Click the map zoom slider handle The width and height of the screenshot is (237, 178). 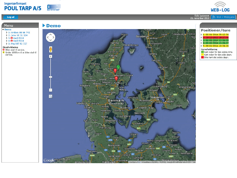pos(51,77)
